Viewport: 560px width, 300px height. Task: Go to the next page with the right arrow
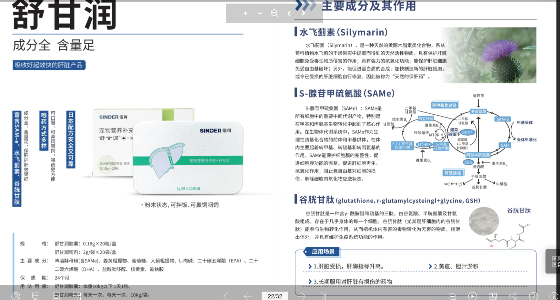point(301,296)
